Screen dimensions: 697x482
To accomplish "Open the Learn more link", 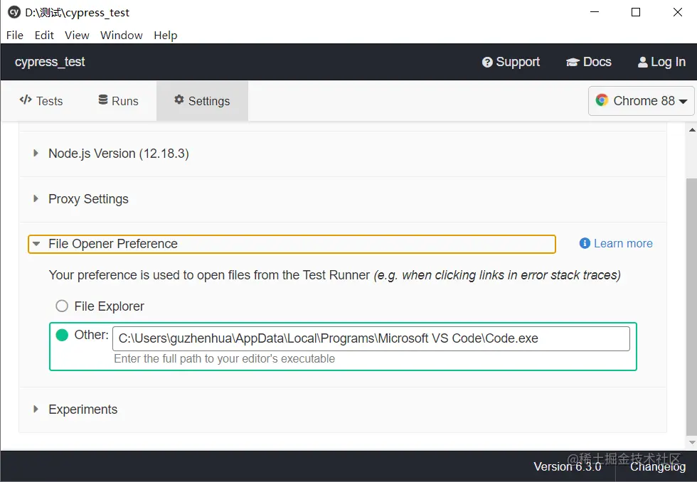I will tap(616, 243).
